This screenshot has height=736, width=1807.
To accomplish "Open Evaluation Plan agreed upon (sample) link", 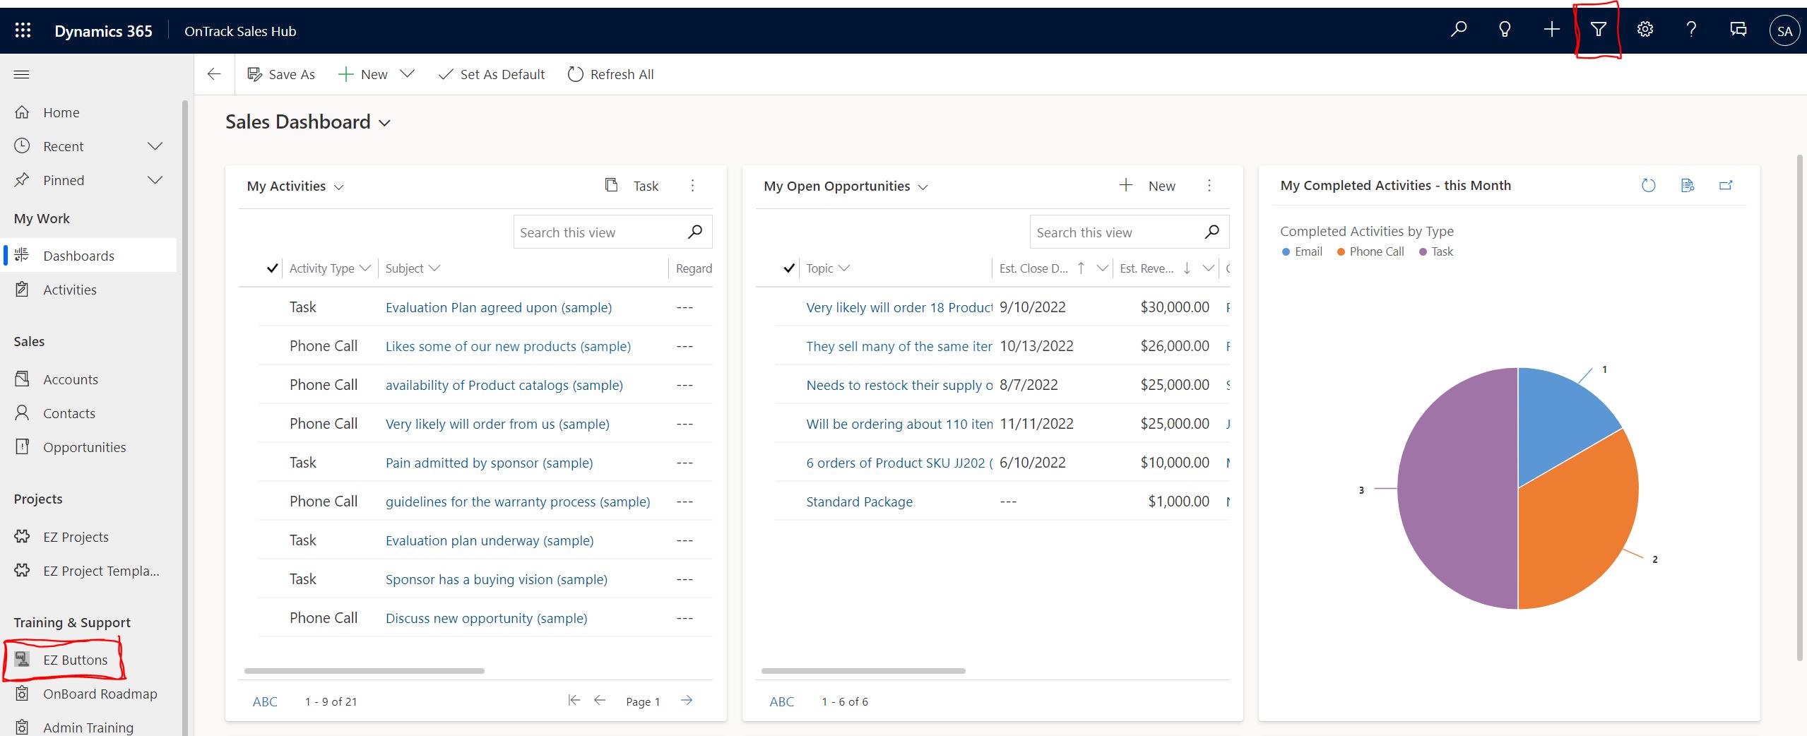I will (x=499, y=307).
